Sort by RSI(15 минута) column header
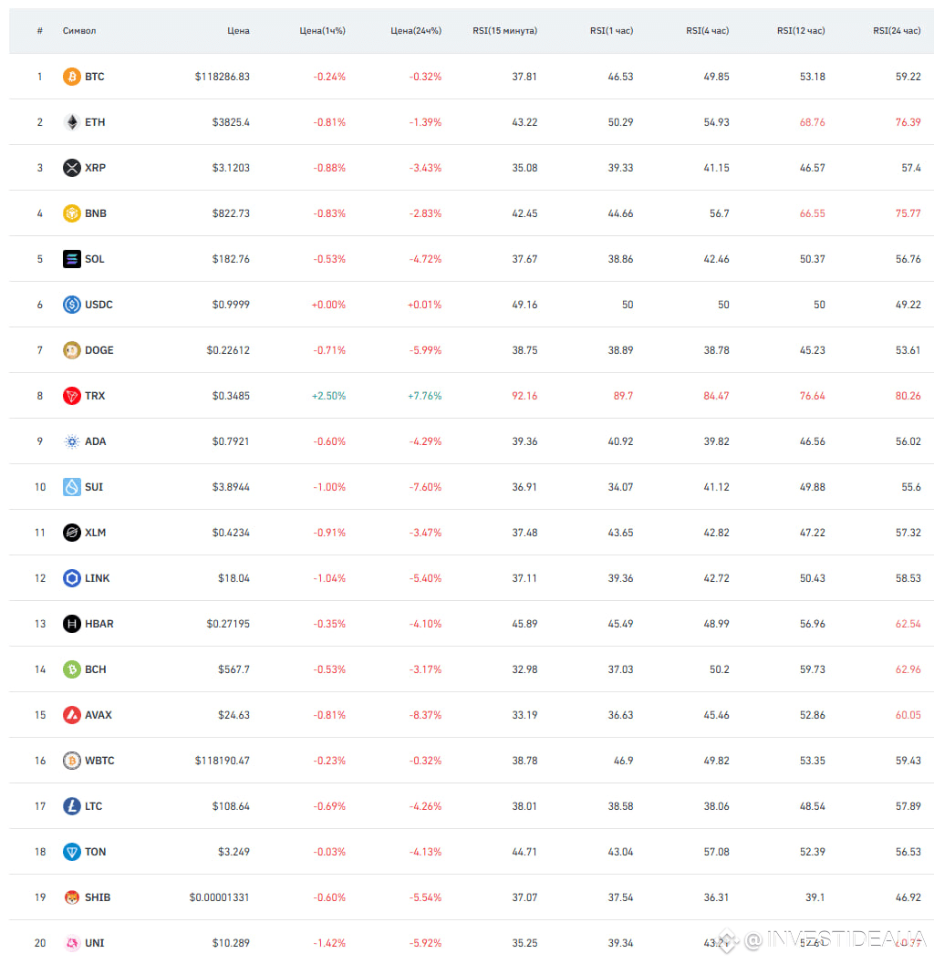The height and width of the screenshot is (964, 934). point(504,31)
